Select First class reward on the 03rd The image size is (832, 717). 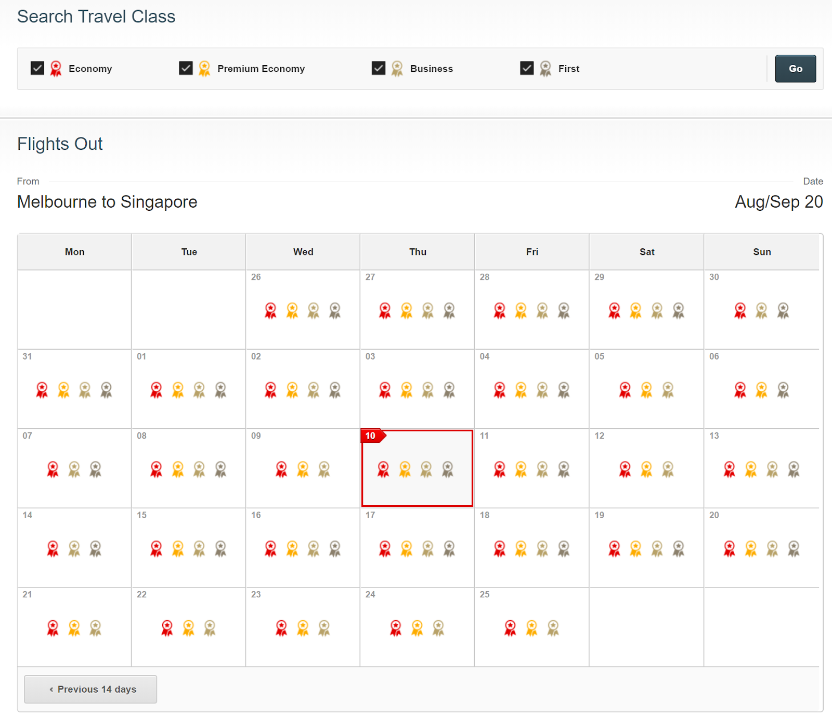(449, 390)
